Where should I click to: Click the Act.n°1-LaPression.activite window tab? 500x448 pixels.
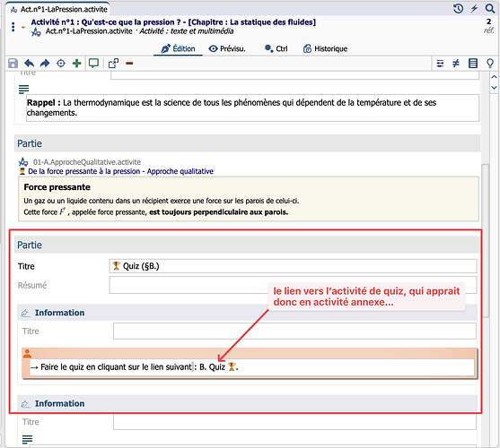[x=59, y=9]
